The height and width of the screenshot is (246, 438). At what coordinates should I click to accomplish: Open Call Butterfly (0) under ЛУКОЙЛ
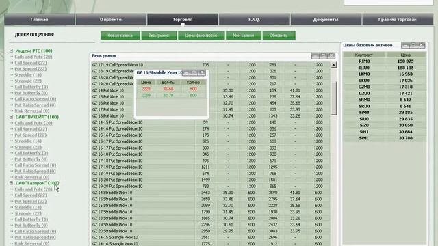pos(31,153)
